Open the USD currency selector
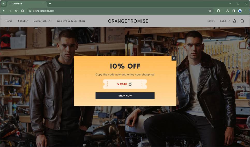Viewport: 250px width, 147px height. pyautogui.click(x=211, y=21)
